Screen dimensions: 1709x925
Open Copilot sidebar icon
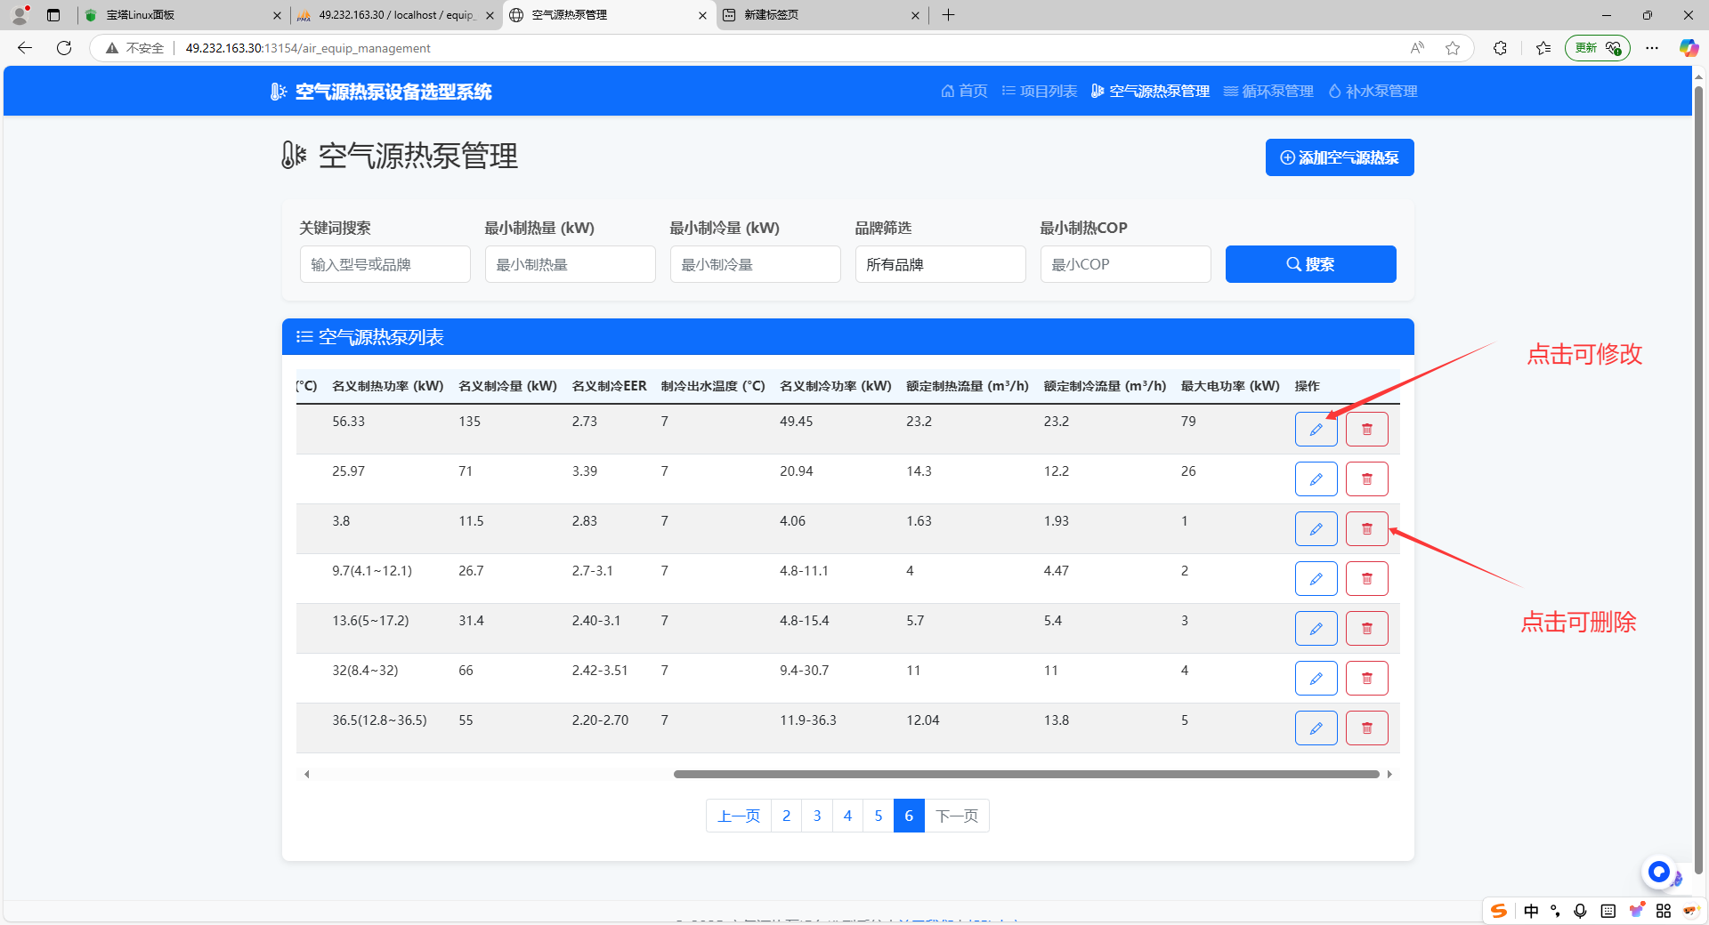point(1689,48)
